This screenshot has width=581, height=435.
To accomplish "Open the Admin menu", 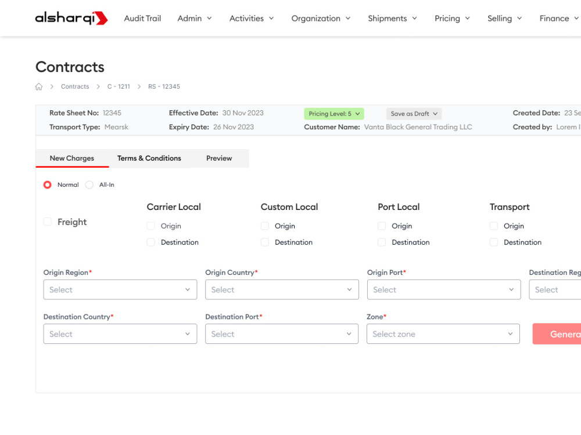I will (195, 19).
